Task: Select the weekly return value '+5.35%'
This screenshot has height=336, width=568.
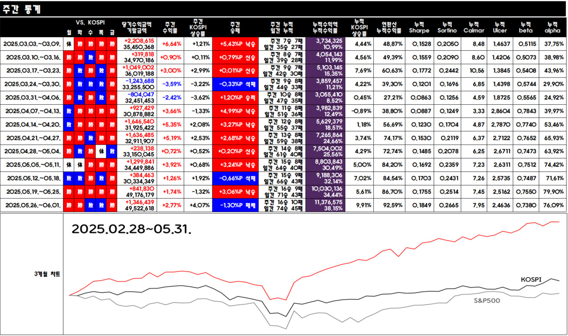Action: [x=171, y=124]
